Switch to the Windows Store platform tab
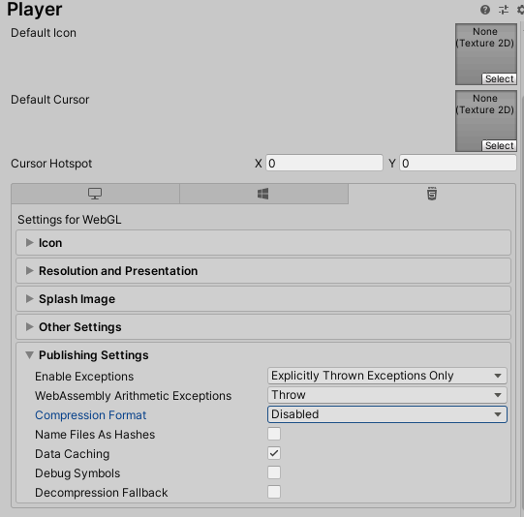 (x=263, y=194)
